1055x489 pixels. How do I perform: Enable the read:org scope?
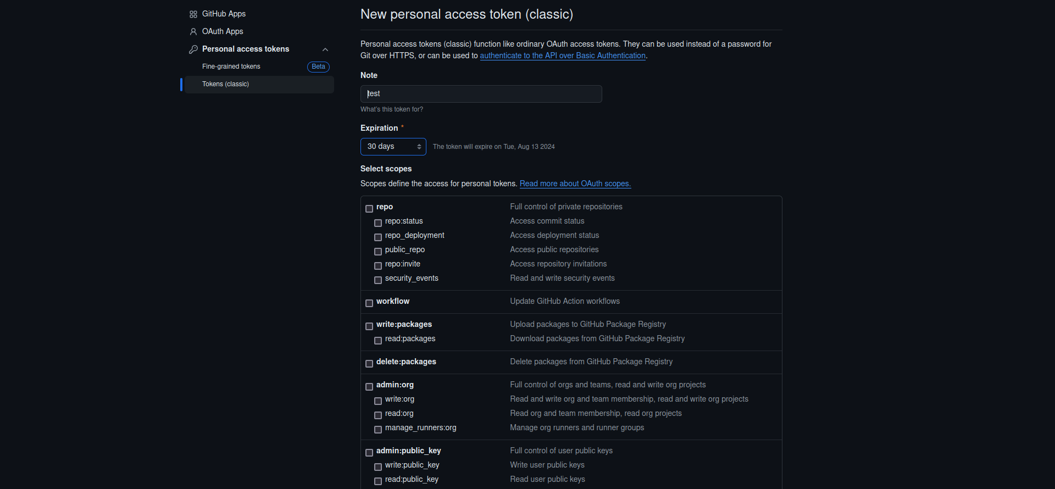tap(378, 415)
